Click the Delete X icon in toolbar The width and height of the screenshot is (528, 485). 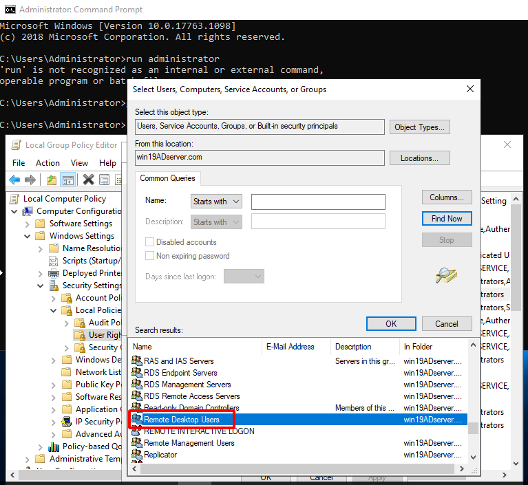click(x=89, y=180)
